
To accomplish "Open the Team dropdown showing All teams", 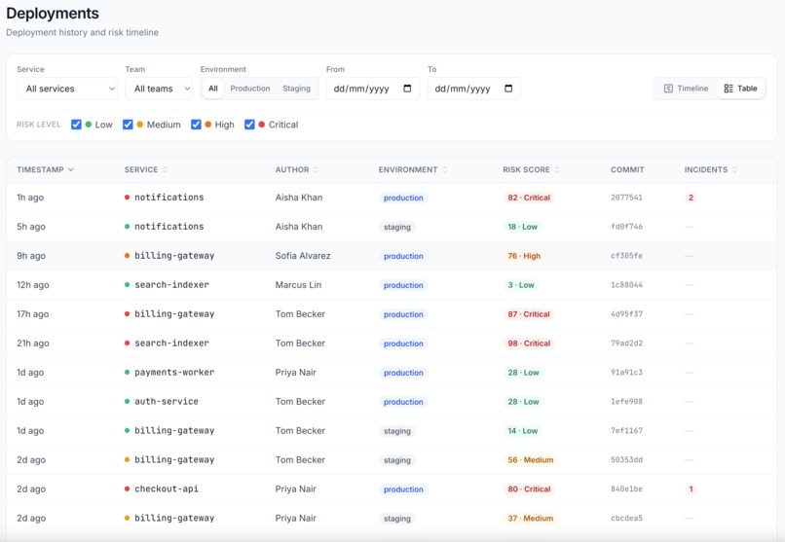I will point(159,89).
